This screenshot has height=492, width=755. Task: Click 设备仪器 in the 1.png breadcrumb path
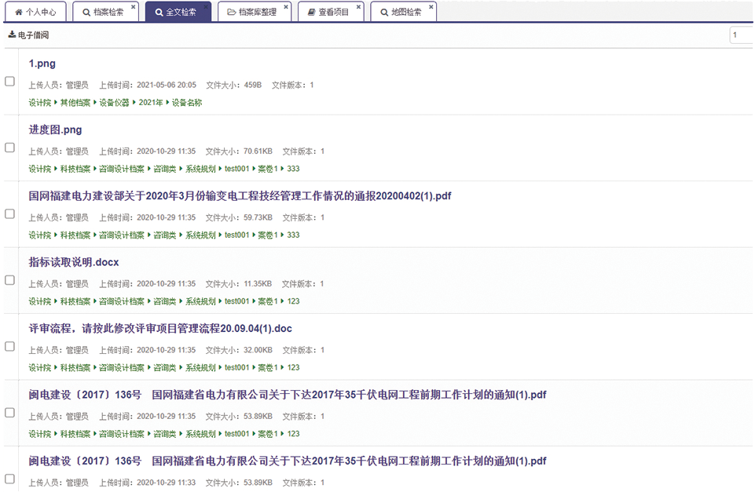(114, 103)
